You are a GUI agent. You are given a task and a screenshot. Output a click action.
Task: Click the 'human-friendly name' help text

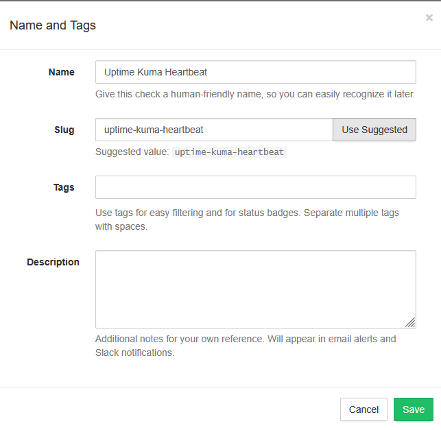pyautogui.click(x=255, y=94)
